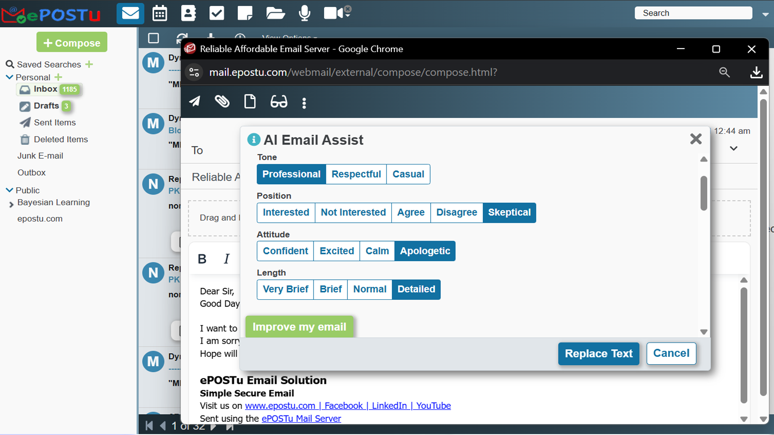Open the Tasks checkmark icon

[x=217, y=13]
